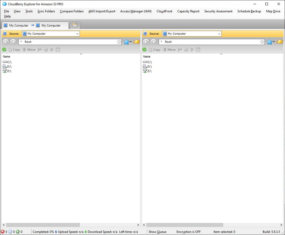The image size is (285, 235).
Task: Click the properties icon in right pane toolbar
Action: click(x=198, y=50)
